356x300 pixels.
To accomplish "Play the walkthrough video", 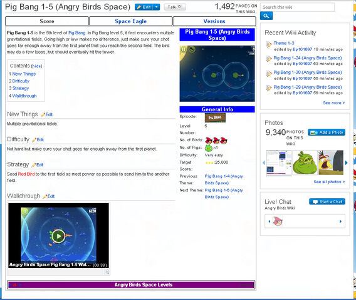I will point(58,236).
